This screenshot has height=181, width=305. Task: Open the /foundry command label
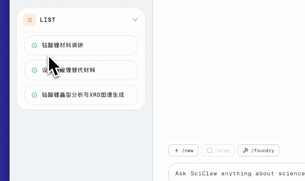tap(263, 151)
